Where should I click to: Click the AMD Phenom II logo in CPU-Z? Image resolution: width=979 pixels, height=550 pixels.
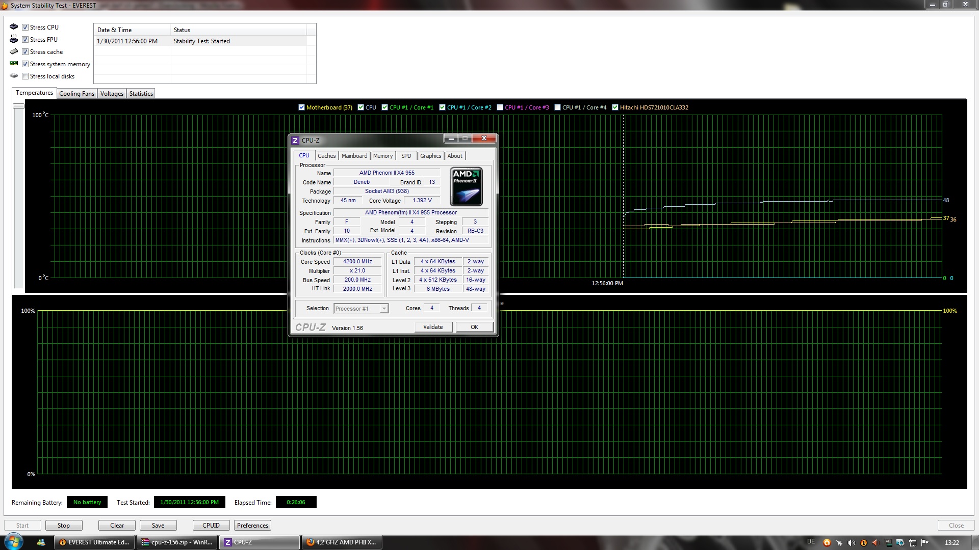coord(467,186)
